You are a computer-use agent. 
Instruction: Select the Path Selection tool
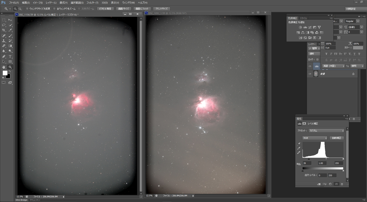pyautogui.click(x=4, y=61)
